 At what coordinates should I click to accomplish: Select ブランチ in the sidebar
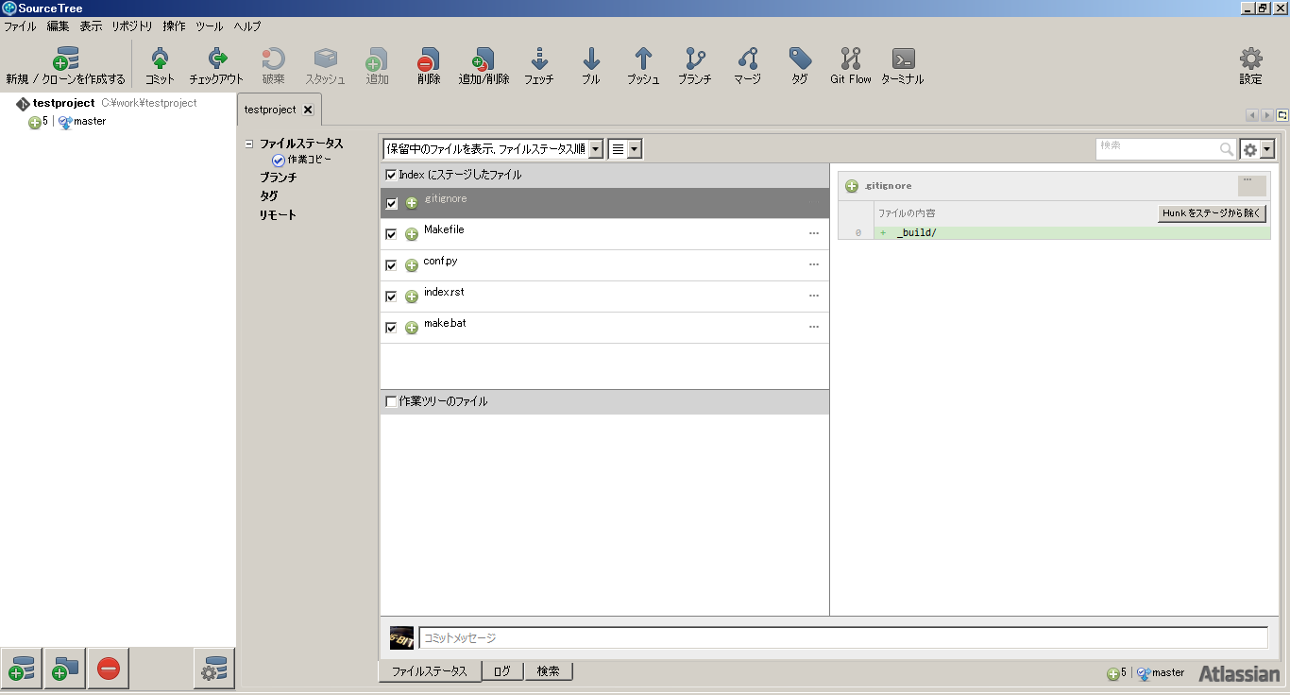coord(279,178)
